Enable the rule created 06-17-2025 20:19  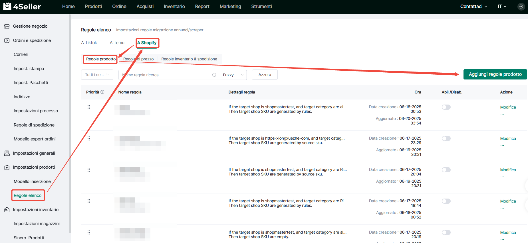pyautogui.click(x=446, y=232)
